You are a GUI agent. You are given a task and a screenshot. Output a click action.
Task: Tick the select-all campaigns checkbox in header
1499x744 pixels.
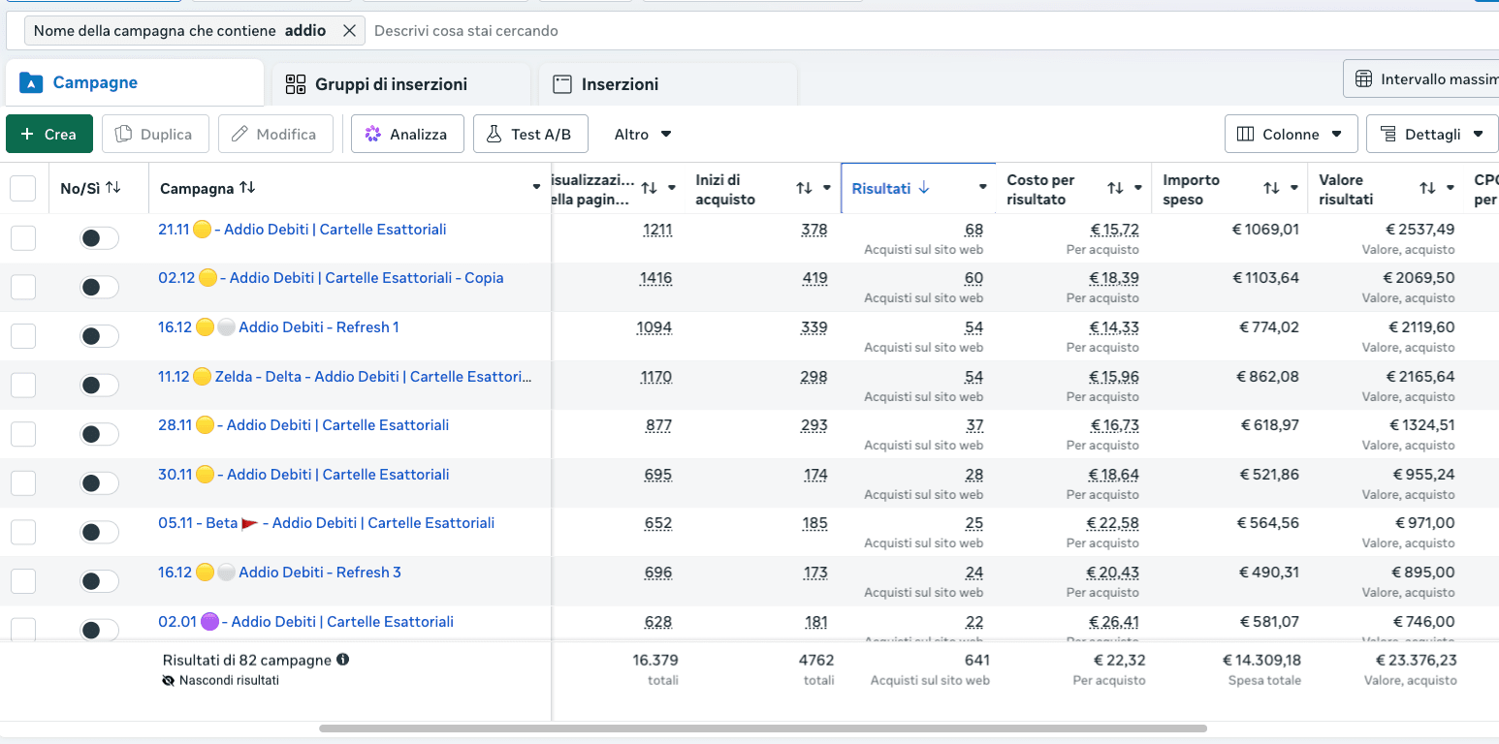23,188
